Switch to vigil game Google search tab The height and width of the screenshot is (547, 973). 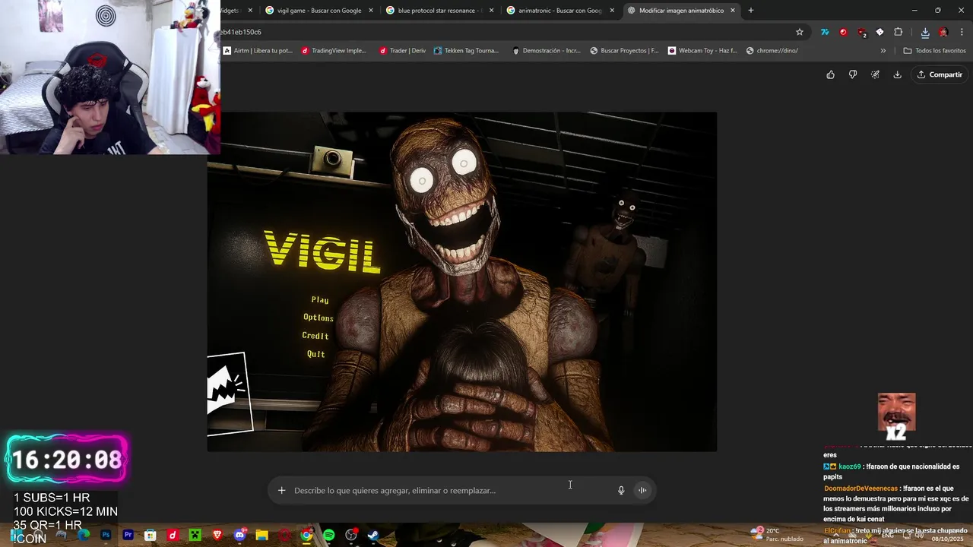pos(319,11)
